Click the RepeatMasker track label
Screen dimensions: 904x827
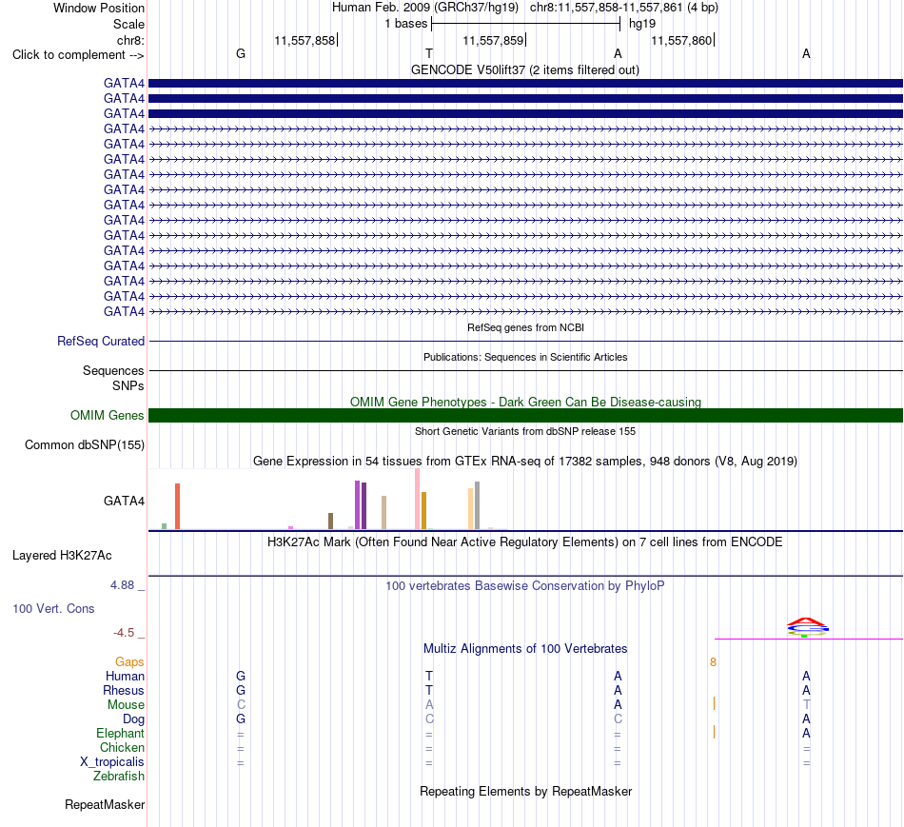click(x=105, y=804)
